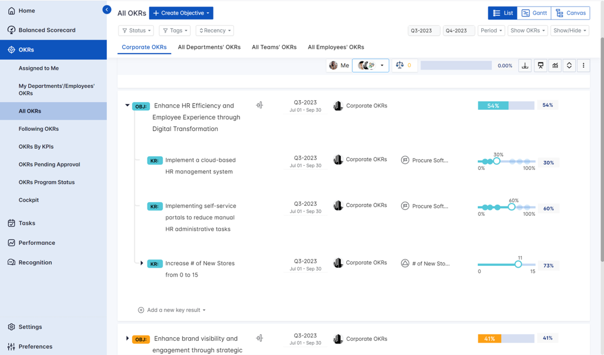Open presentation mode icon

pyautogui.click(x=540, y=65)
